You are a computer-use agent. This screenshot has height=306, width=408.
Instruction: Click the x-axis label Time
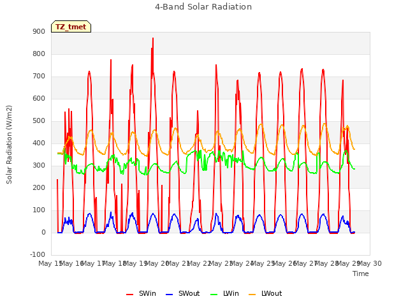click(361, 273)
